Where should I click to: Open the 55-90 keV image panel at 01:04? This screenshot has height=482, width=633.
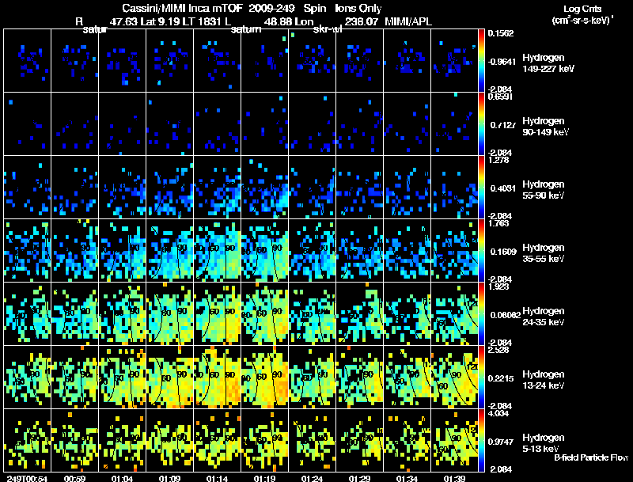(123, 188)
